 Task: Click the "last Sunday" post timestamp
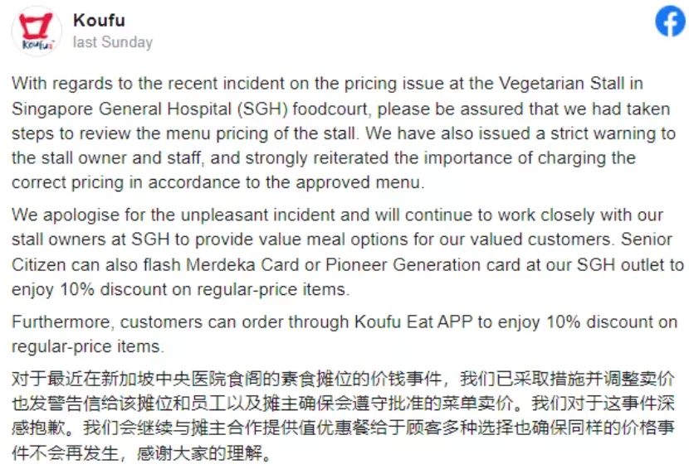tap(113, 42)
